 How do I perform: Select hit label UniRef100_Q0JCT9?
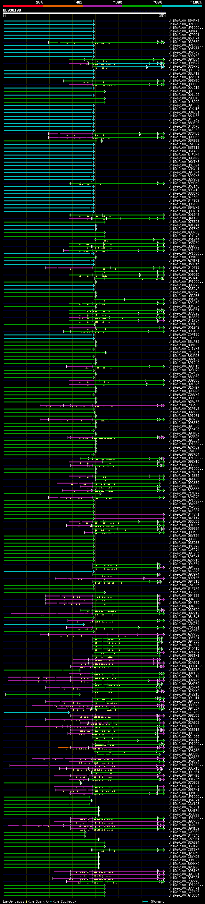tap(184, 88)
